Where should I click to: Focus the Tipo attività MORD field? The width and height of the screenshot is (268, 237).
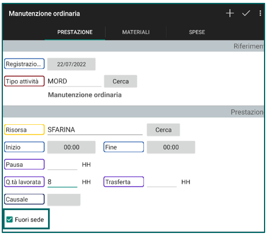74,81
